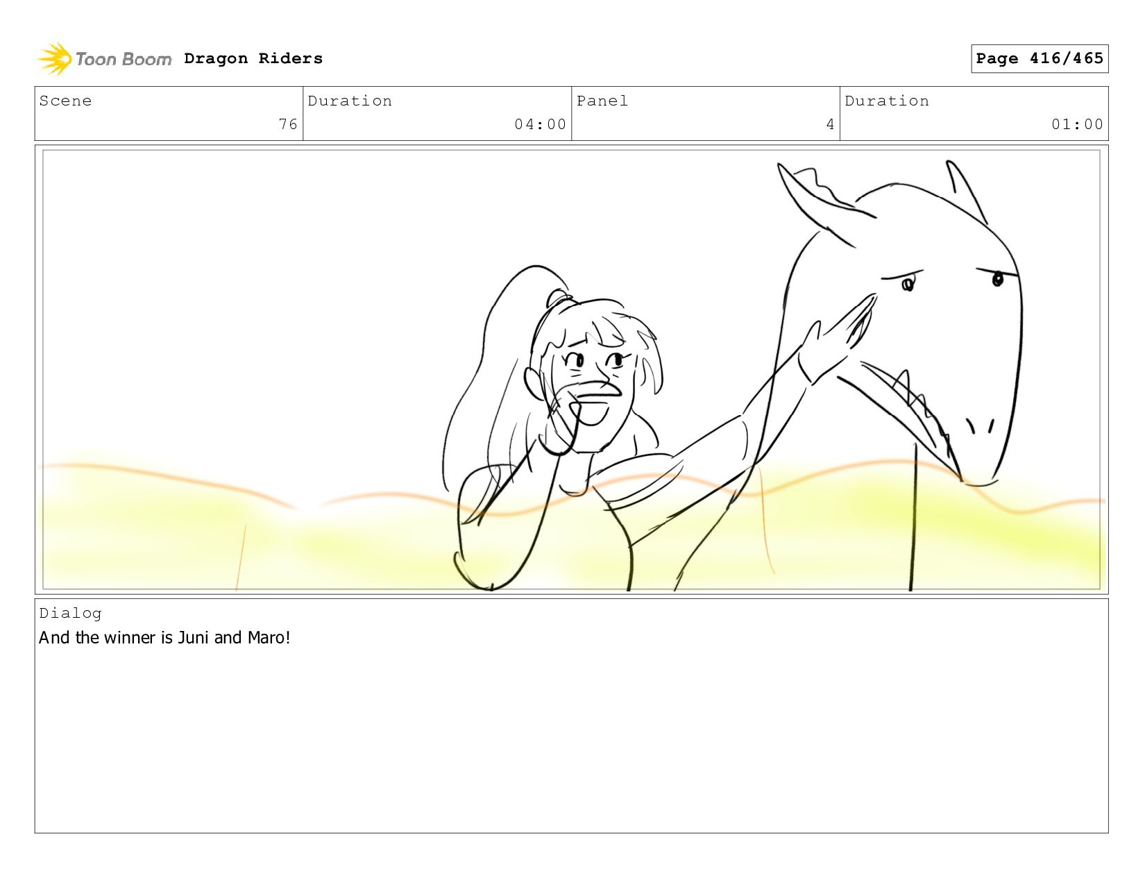Select the 'Panel' header label
Screen dimensions: 1145x885
pos(602,101)
